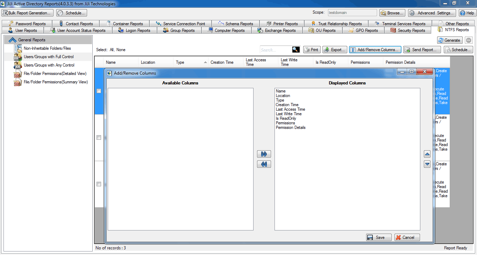This screenshot has height=269, width=477.
Task: Open File/Folder Permissions(Detailed View) report
Action: [x=55, y=74]
